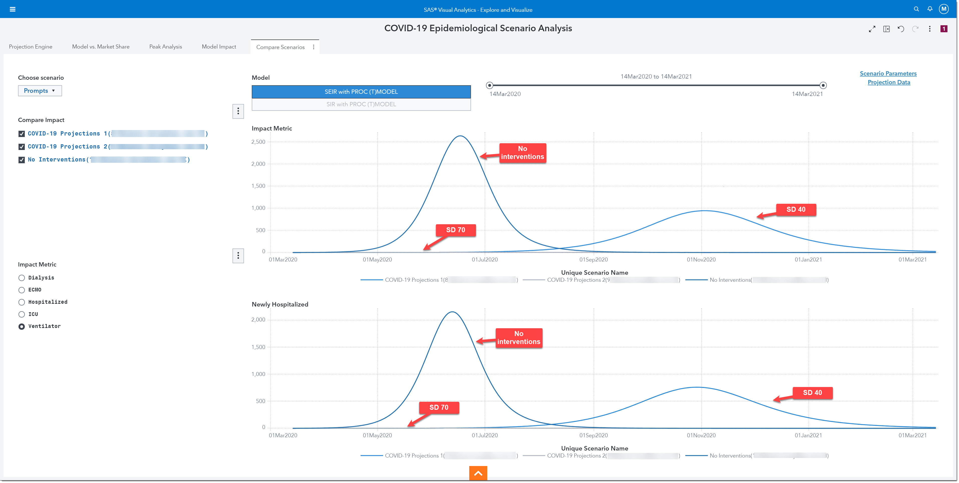The image size is (959, 483).
Task: Open the Prompts dropdown
Action: (40, 91)
